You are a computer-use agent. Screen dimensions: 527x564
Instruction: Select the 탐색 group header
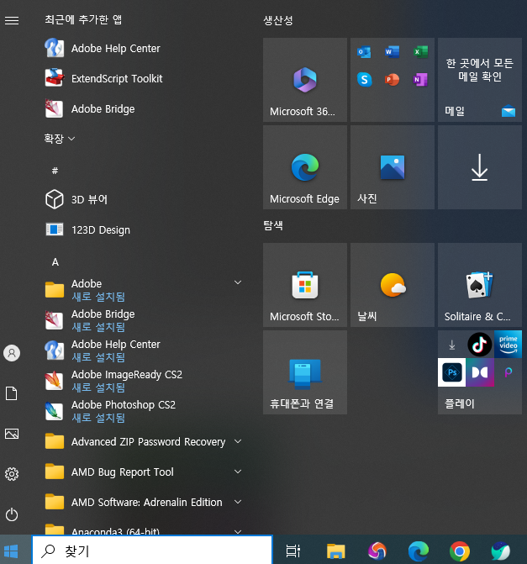[273, 225]
